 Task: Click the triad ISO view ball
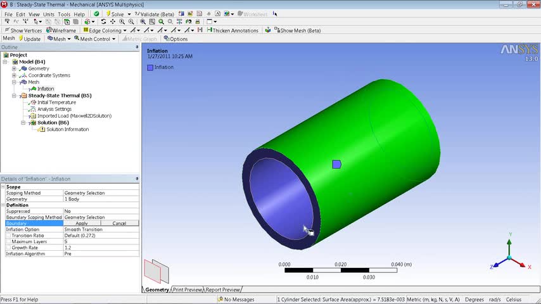tap(509, 258)
